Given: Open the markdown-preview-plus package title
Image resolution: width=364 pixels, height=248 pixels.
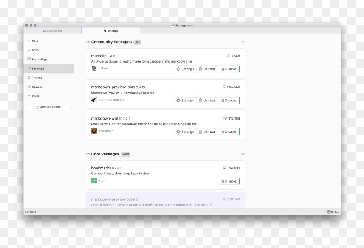Looking at the screenshot, I should click(x=113, y=87).
